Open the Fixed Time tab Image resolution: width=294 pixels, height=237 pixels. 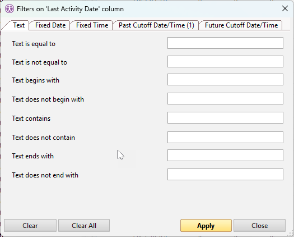[92, 25]
